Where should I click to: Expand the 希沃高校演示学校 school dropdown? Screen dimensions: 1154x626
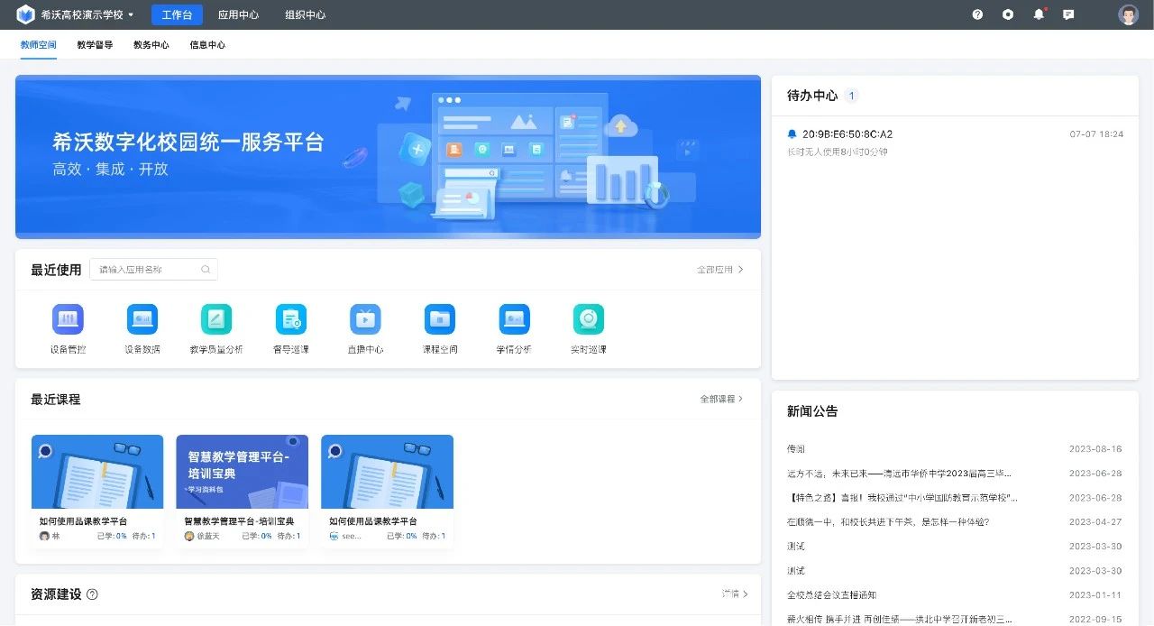tap(87, 14)
